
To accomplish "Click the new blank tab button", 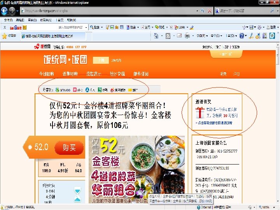I will click(x=89, y=36).
